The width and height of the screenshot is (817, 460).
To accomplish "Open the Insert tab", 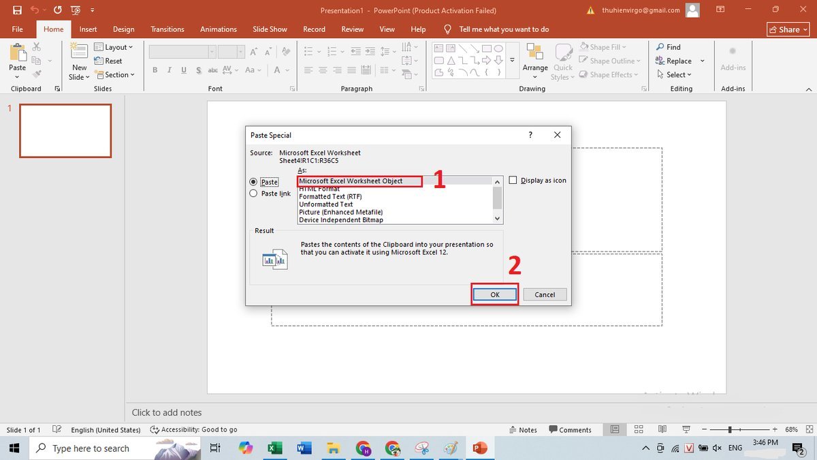I will point(88,29).
